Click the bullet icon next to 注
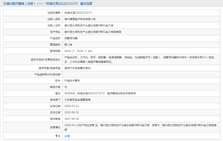 click(56, 136)
